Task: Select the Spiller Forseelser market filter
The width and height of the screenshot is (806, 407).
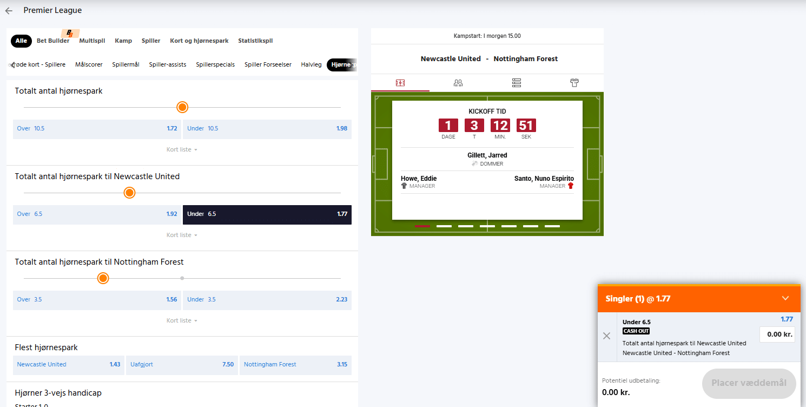Action: (x=268, y=64)
